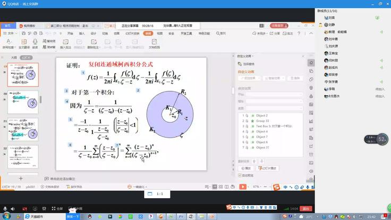Open the 速度 animation speed dropdown
Viewport: 391px width, 220px height.
(273, 107)
